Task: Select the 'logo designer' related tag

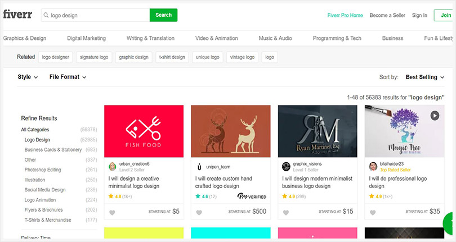Action: tap(56, 57)
